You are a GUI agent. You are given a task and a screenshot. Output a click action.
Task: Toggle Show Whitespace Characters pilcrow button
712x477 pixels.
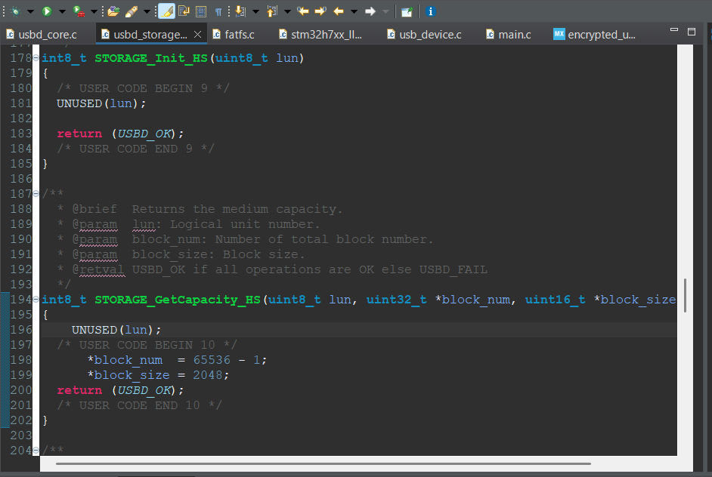click(x=218, y=11)
